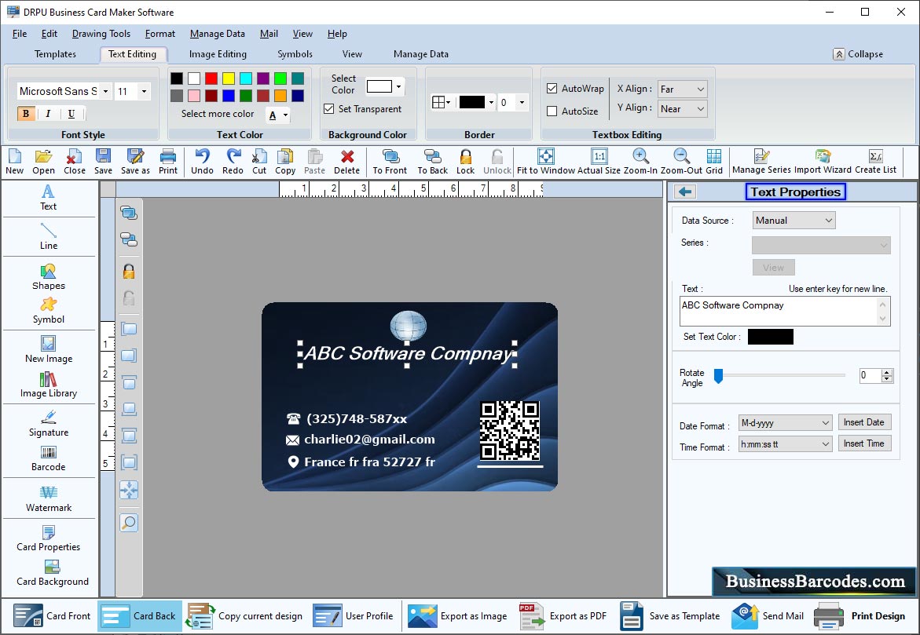Click the Undo toolbar icon
The image size is (920, 635).
coord(202,162)
